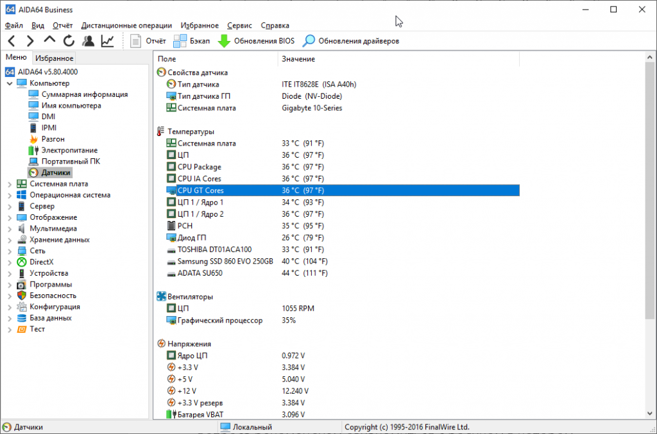Go forward with the right arrow toolbar icon

click(30, 41)
